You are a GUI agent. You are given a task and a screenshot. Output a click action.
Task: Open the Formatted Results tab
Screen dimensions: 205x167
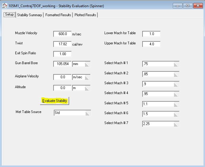point(58,15)
